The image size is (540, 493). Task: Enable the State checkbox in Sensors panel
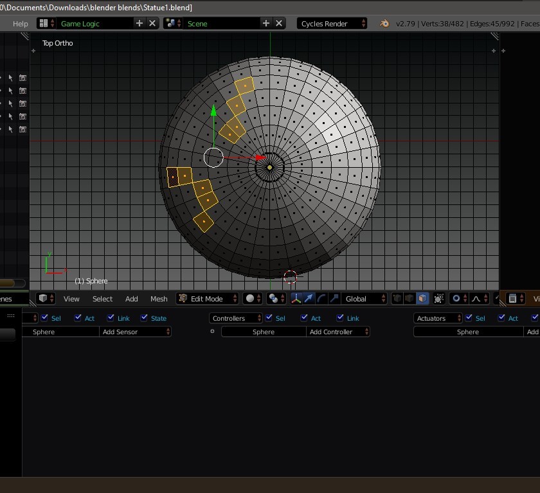(x=145, y=318)
